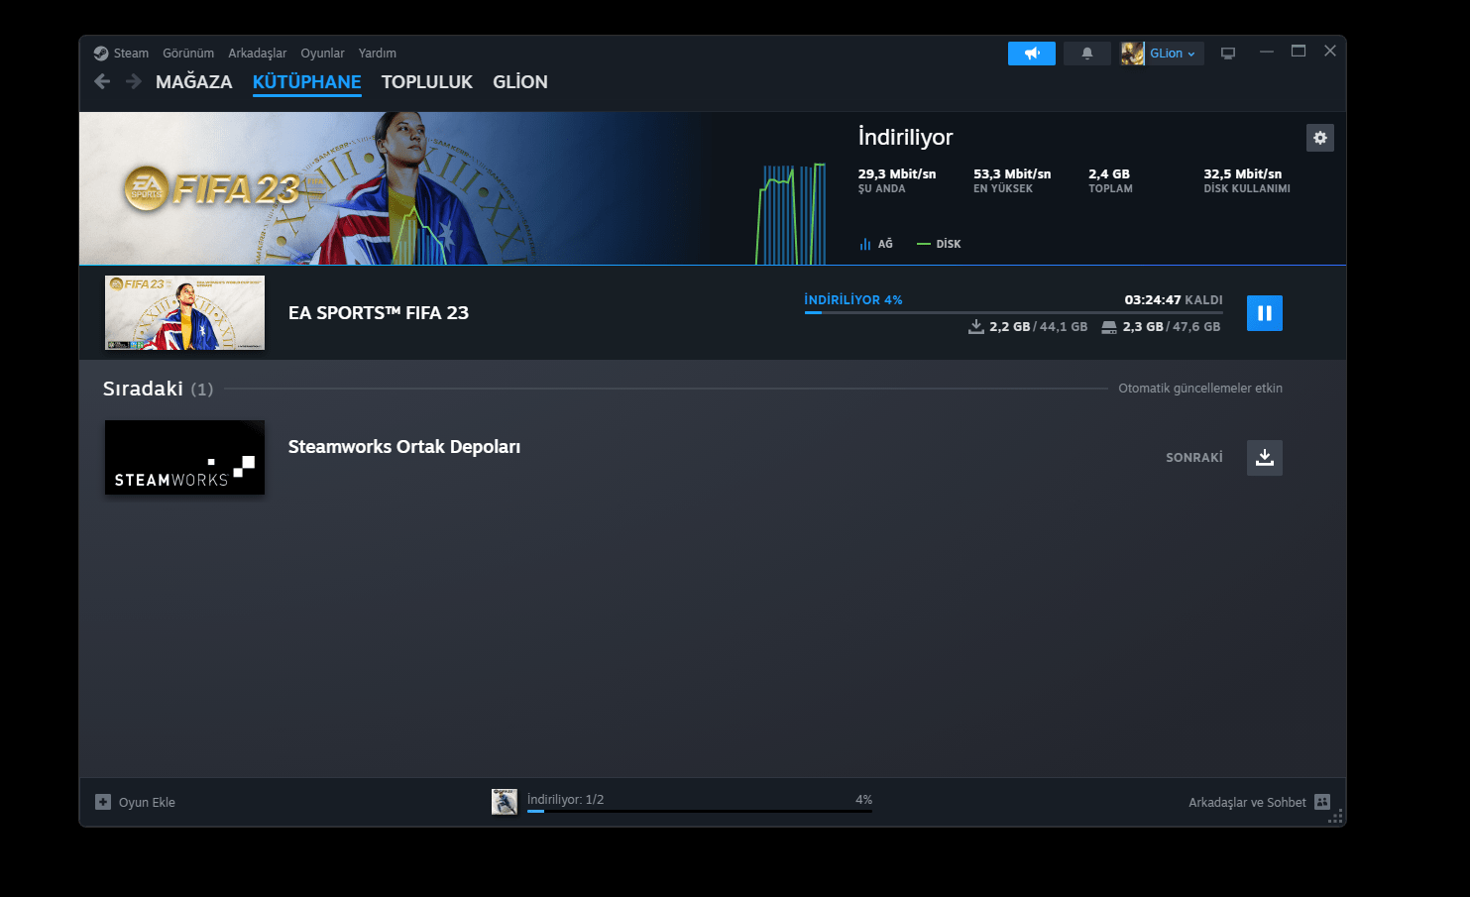Click the İNDİRİLİYOR 4% status
The image size is (1470, 897).
853,299
